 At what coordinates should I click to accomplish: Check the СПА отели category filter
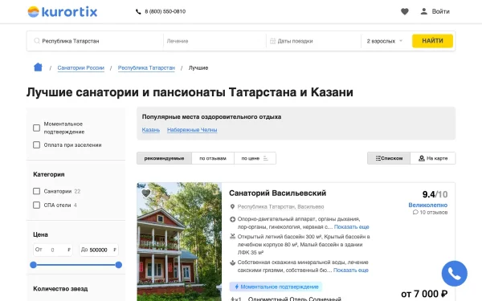[37, 205]
